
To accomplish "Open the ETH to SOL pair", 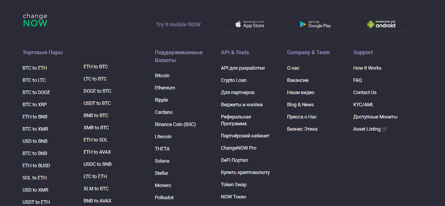I will pyautogui.click(x=96, y=140).
